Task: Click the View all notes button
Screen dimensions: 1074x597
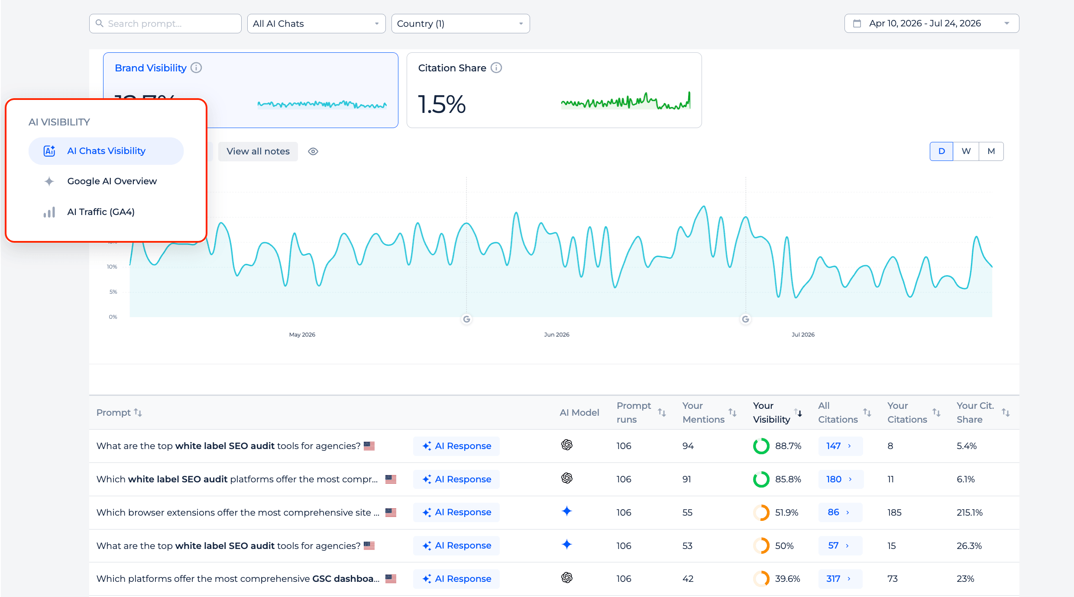Action: point(258,151)
